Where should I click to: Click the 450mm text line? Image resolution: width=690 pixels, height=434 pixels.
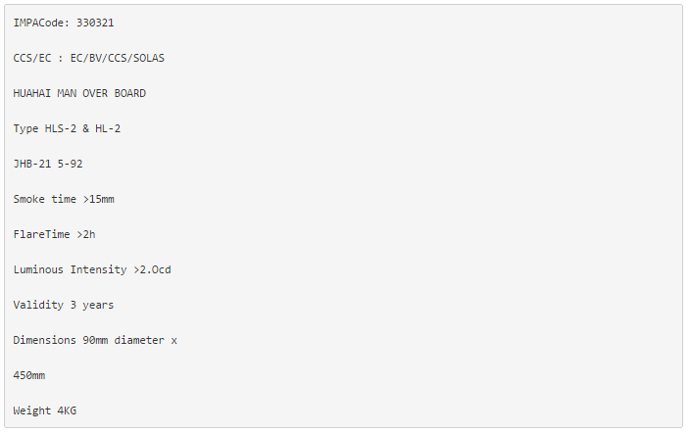29,375
